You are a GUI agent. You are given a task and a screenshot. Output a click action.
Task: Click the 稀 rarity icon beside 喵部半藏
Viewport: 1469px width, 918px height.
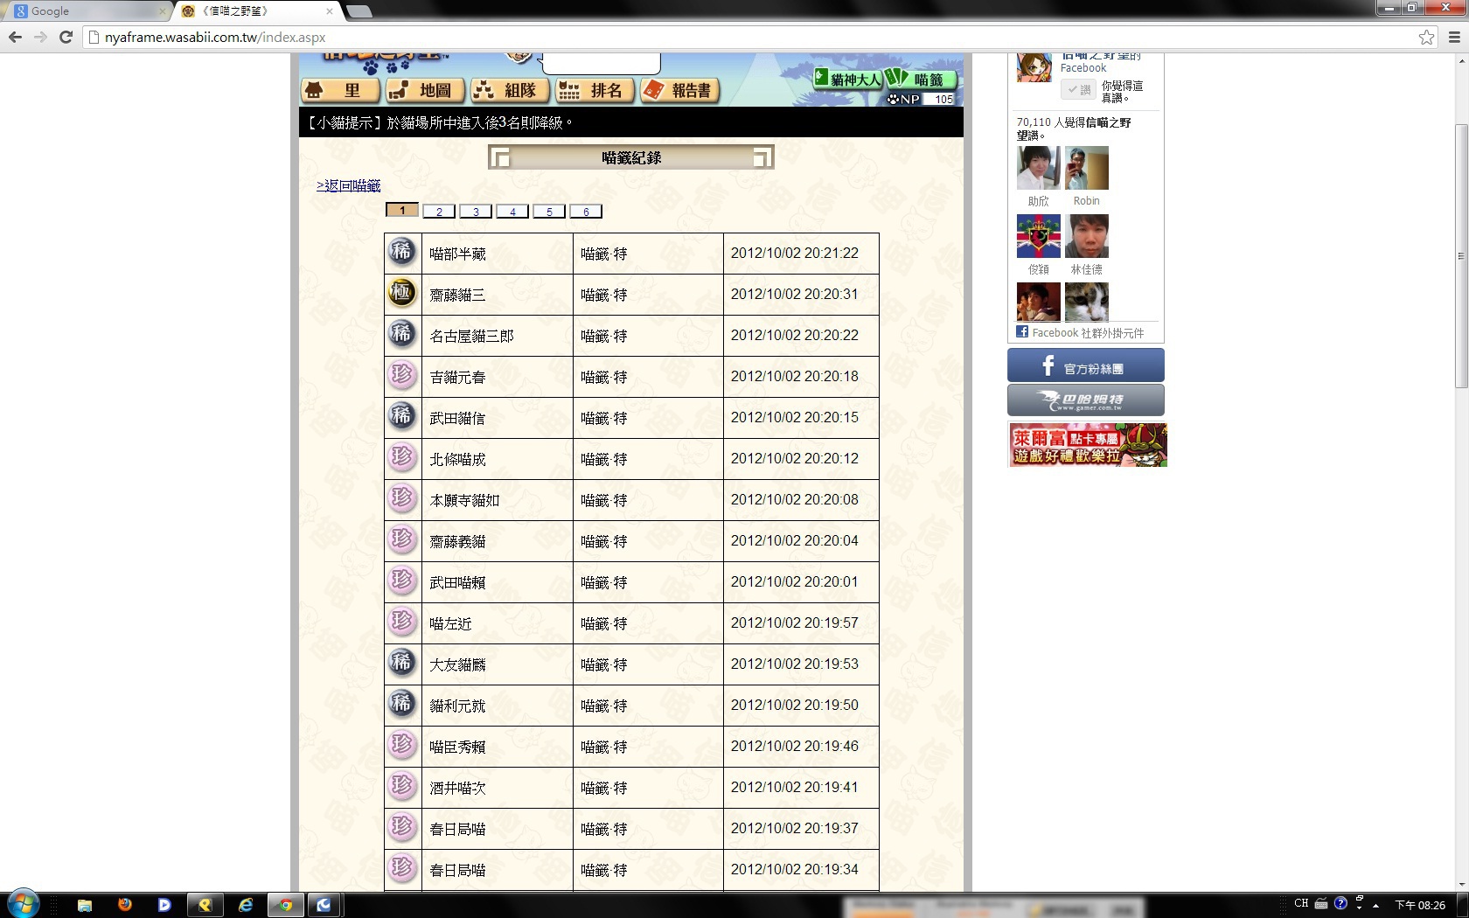click(401, 253)
